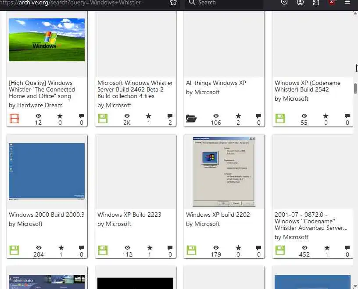
Task: Click author Hardware Dream
Action: pos(40,105)
